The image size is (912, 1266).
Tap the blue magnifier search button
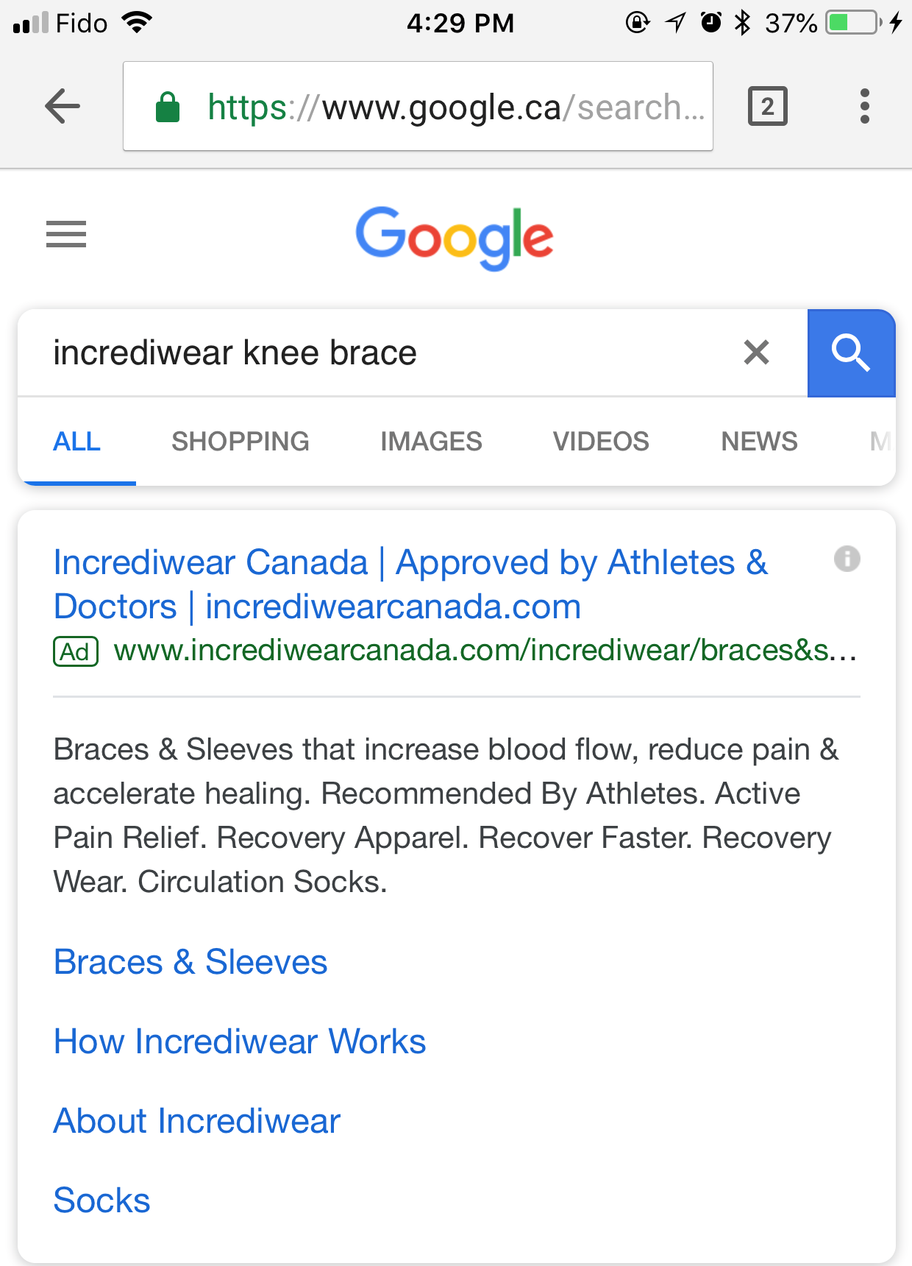(x=851, y=353)
